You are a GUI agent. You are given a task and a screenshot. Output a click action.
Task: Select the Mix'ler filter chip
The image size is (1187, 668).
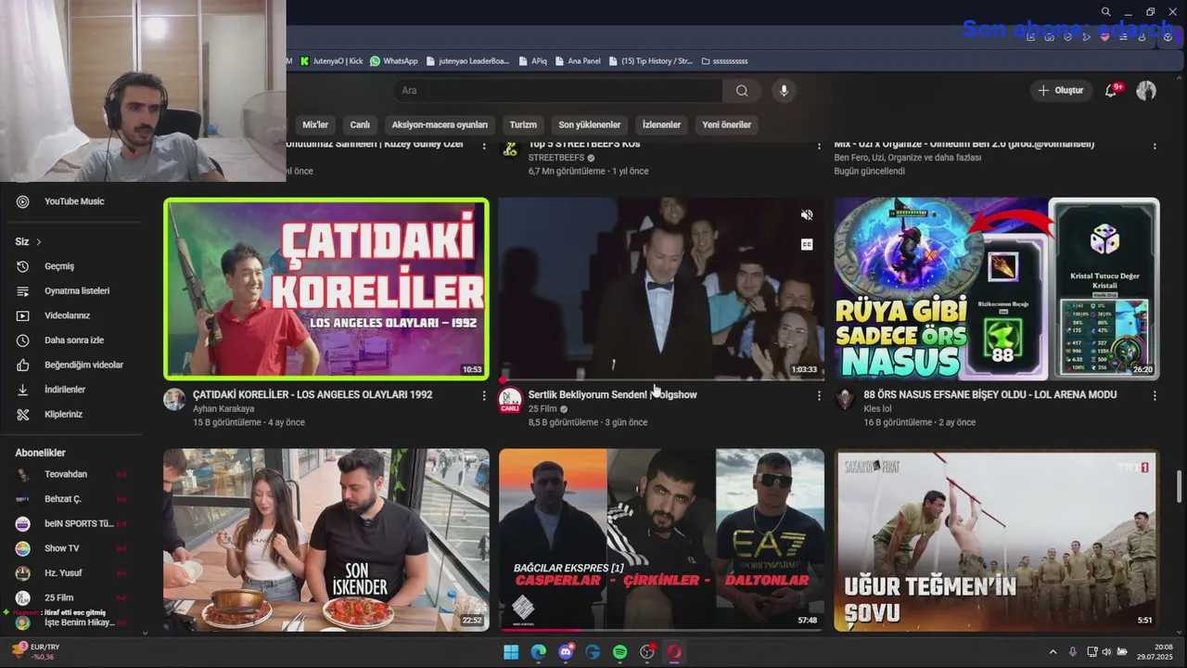pyautogui.click(x=315, y=124)
